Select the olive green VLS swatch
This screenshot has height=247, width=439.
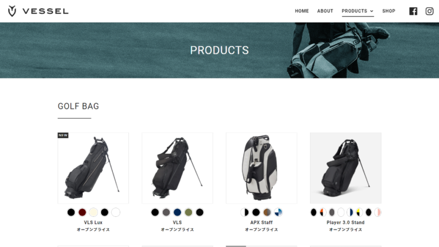pos(188,212)
